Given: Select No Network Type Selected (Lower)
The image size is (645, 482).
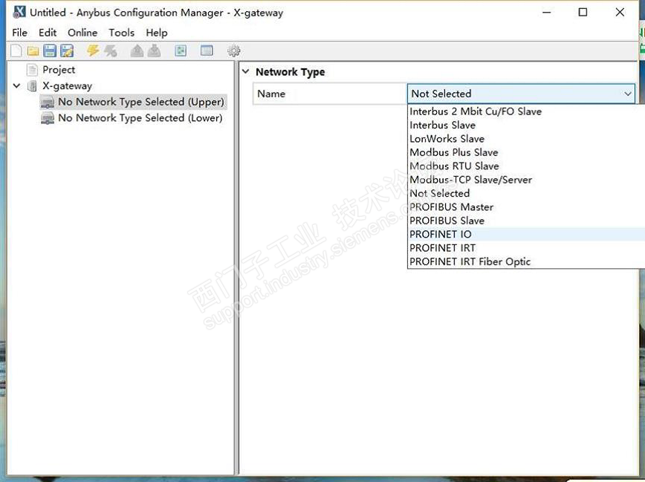Looking at the screenshot, I should coord(140,118).
